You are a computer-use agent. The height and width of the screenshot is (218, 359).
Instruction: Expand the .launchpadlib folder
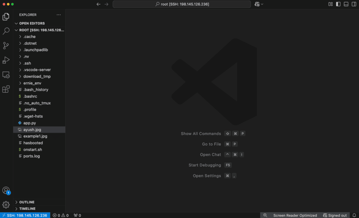pyautogui.click(x=39, y=50)
